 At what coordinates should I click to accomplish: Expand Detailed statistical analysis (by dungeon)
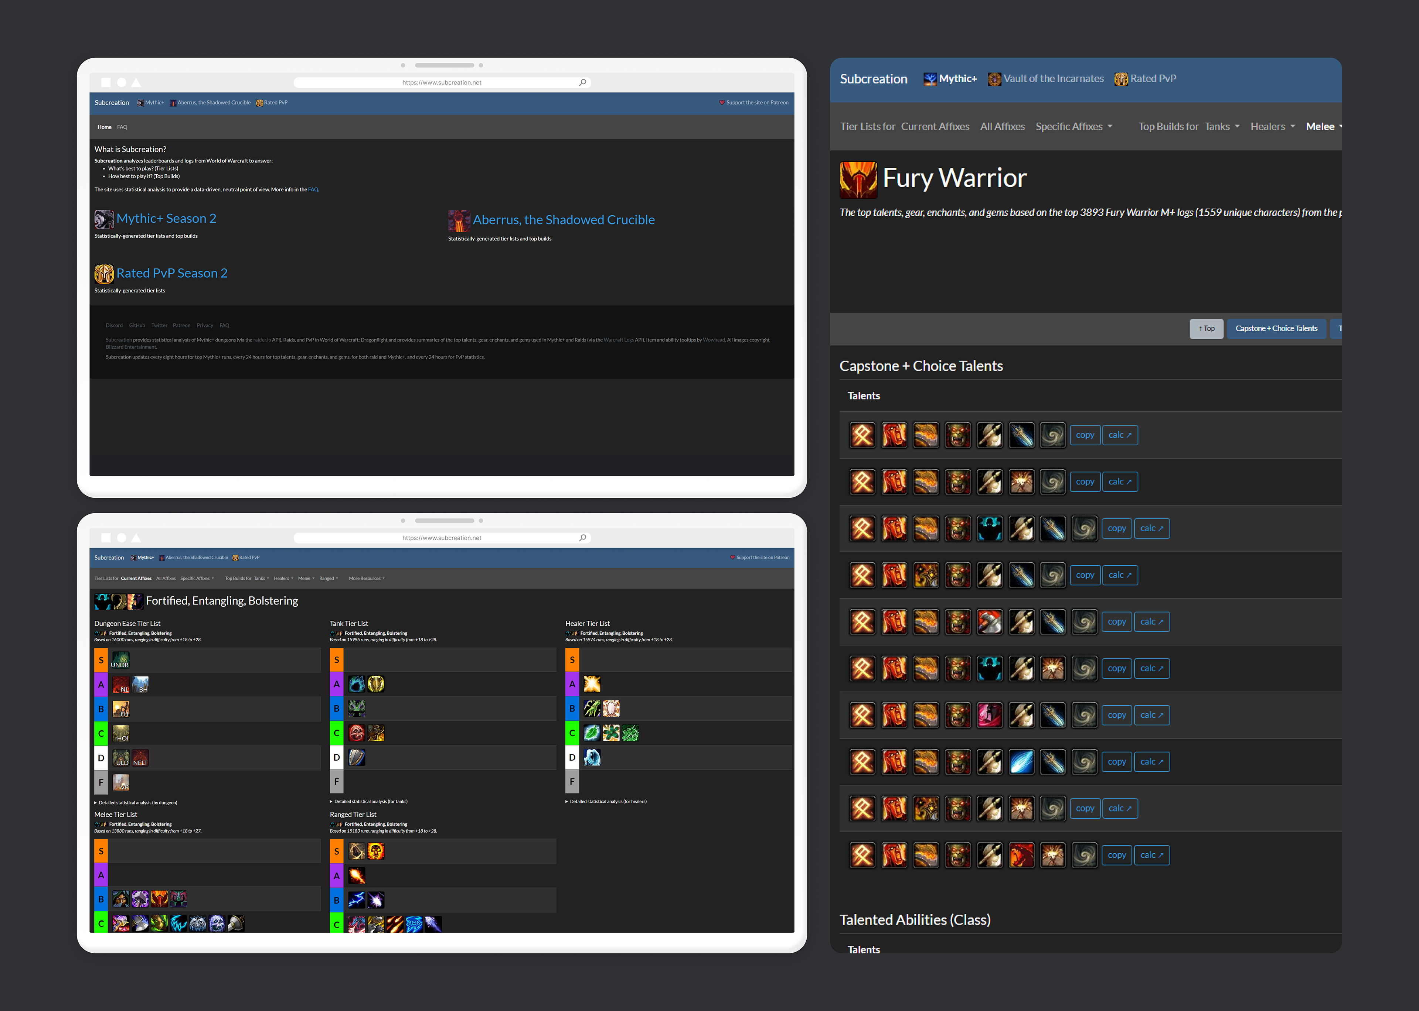(136, 802)
